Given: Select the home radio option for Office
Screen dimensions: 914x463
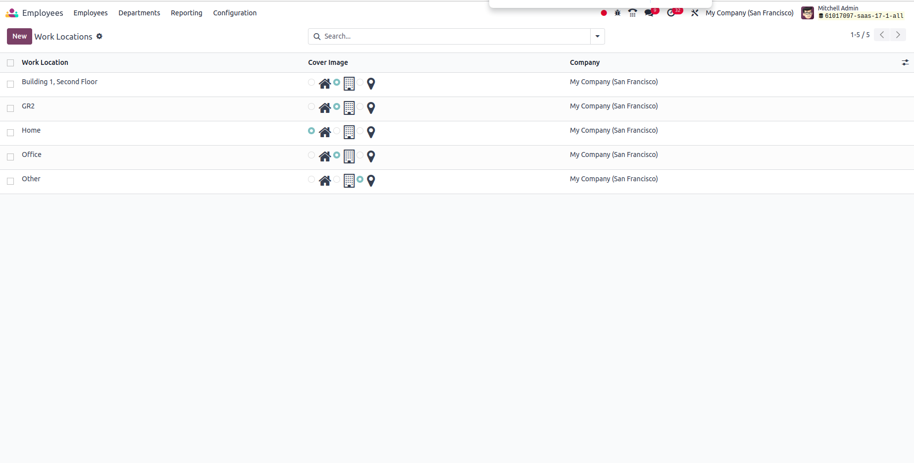Looking at the screenshot, I should tap(311, 155).
